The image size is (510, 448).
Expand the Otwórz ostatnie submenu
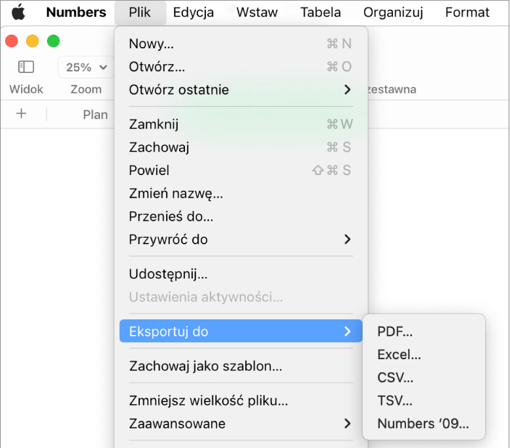pyautogui.click(x=241, y=89)
